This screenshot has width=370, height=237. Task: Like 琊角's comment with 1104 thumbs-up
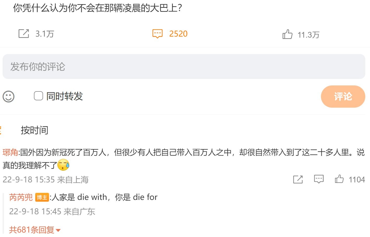(x=339, y=179)
